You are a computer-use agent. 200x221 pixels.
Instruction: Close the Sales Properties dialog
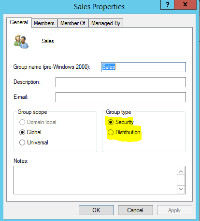(186, 4)
